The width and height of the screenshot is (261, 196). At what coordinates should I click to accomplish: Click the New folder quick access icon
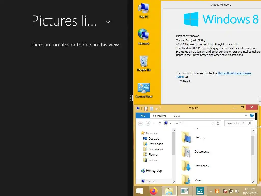coord(151,108)
